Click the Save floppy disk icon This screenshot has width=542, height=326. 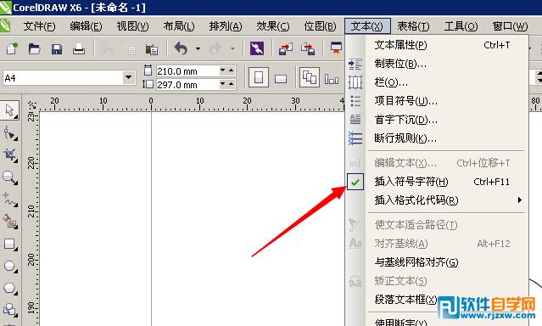coord(57,48)
